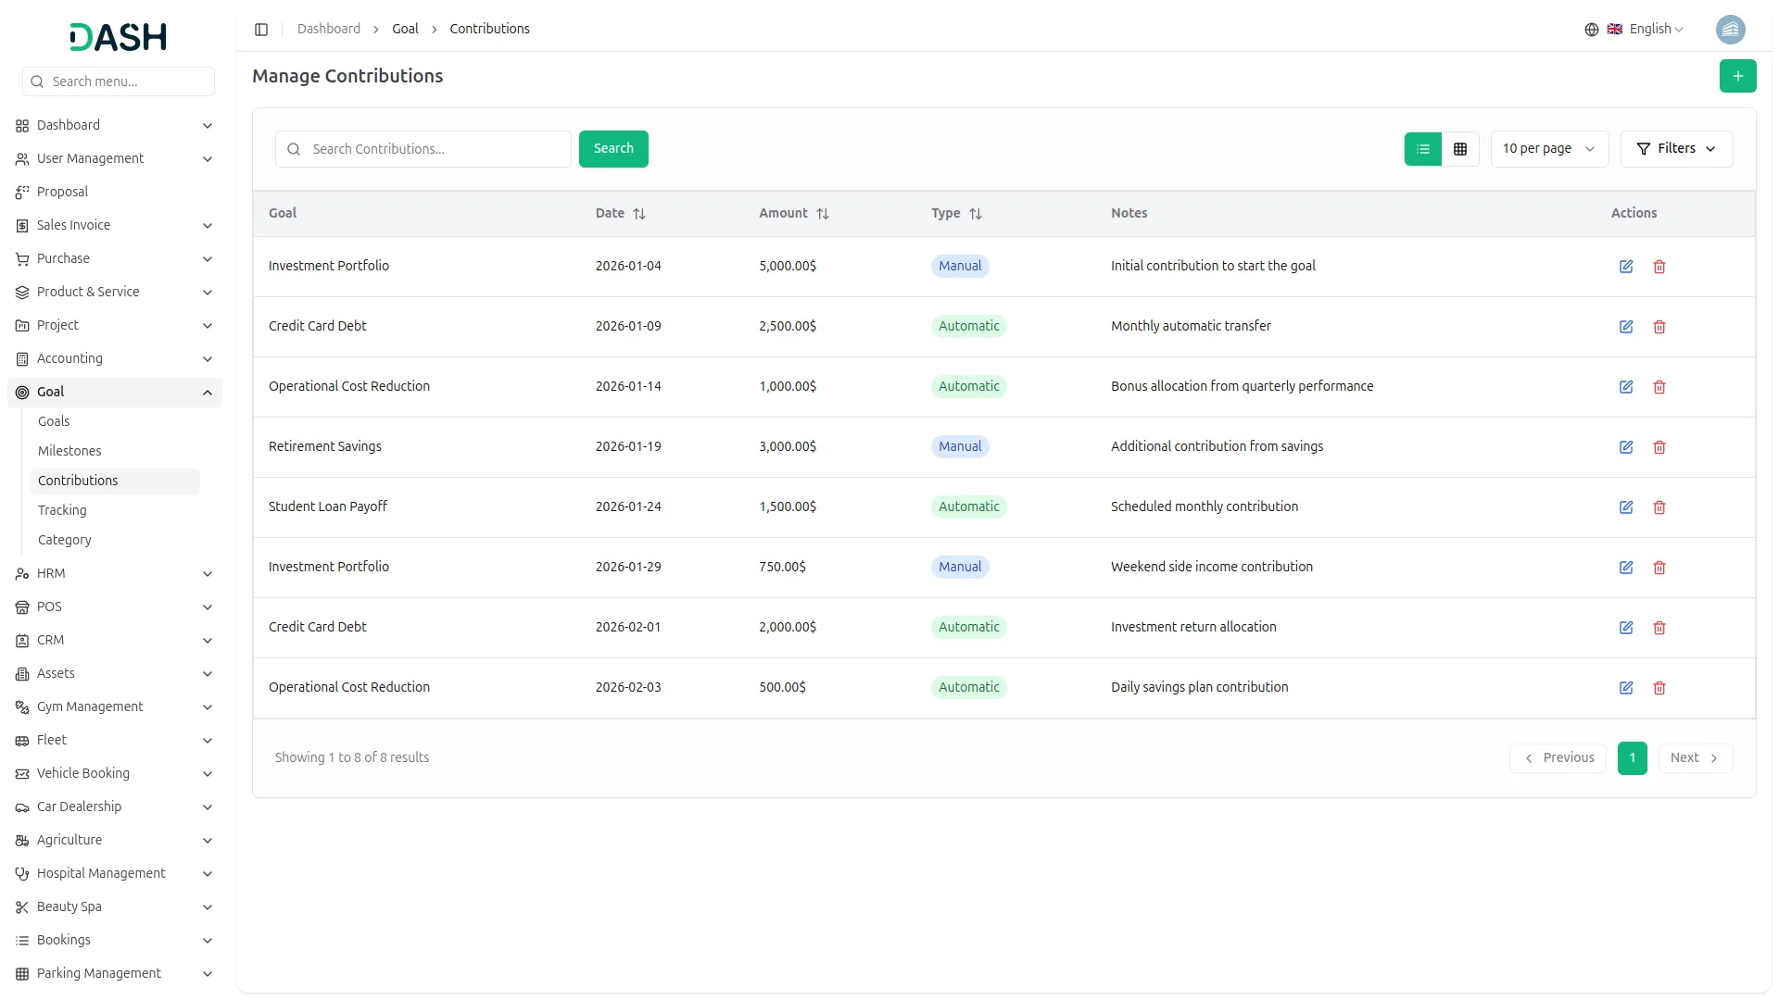This screenshot has height=1000, width=1779.
Task: Switch to grid view
Action: 1459,149
